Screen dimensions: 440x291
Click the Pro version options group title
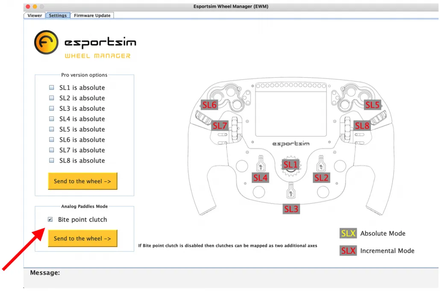pyautogui.click(x=84, y=75)
